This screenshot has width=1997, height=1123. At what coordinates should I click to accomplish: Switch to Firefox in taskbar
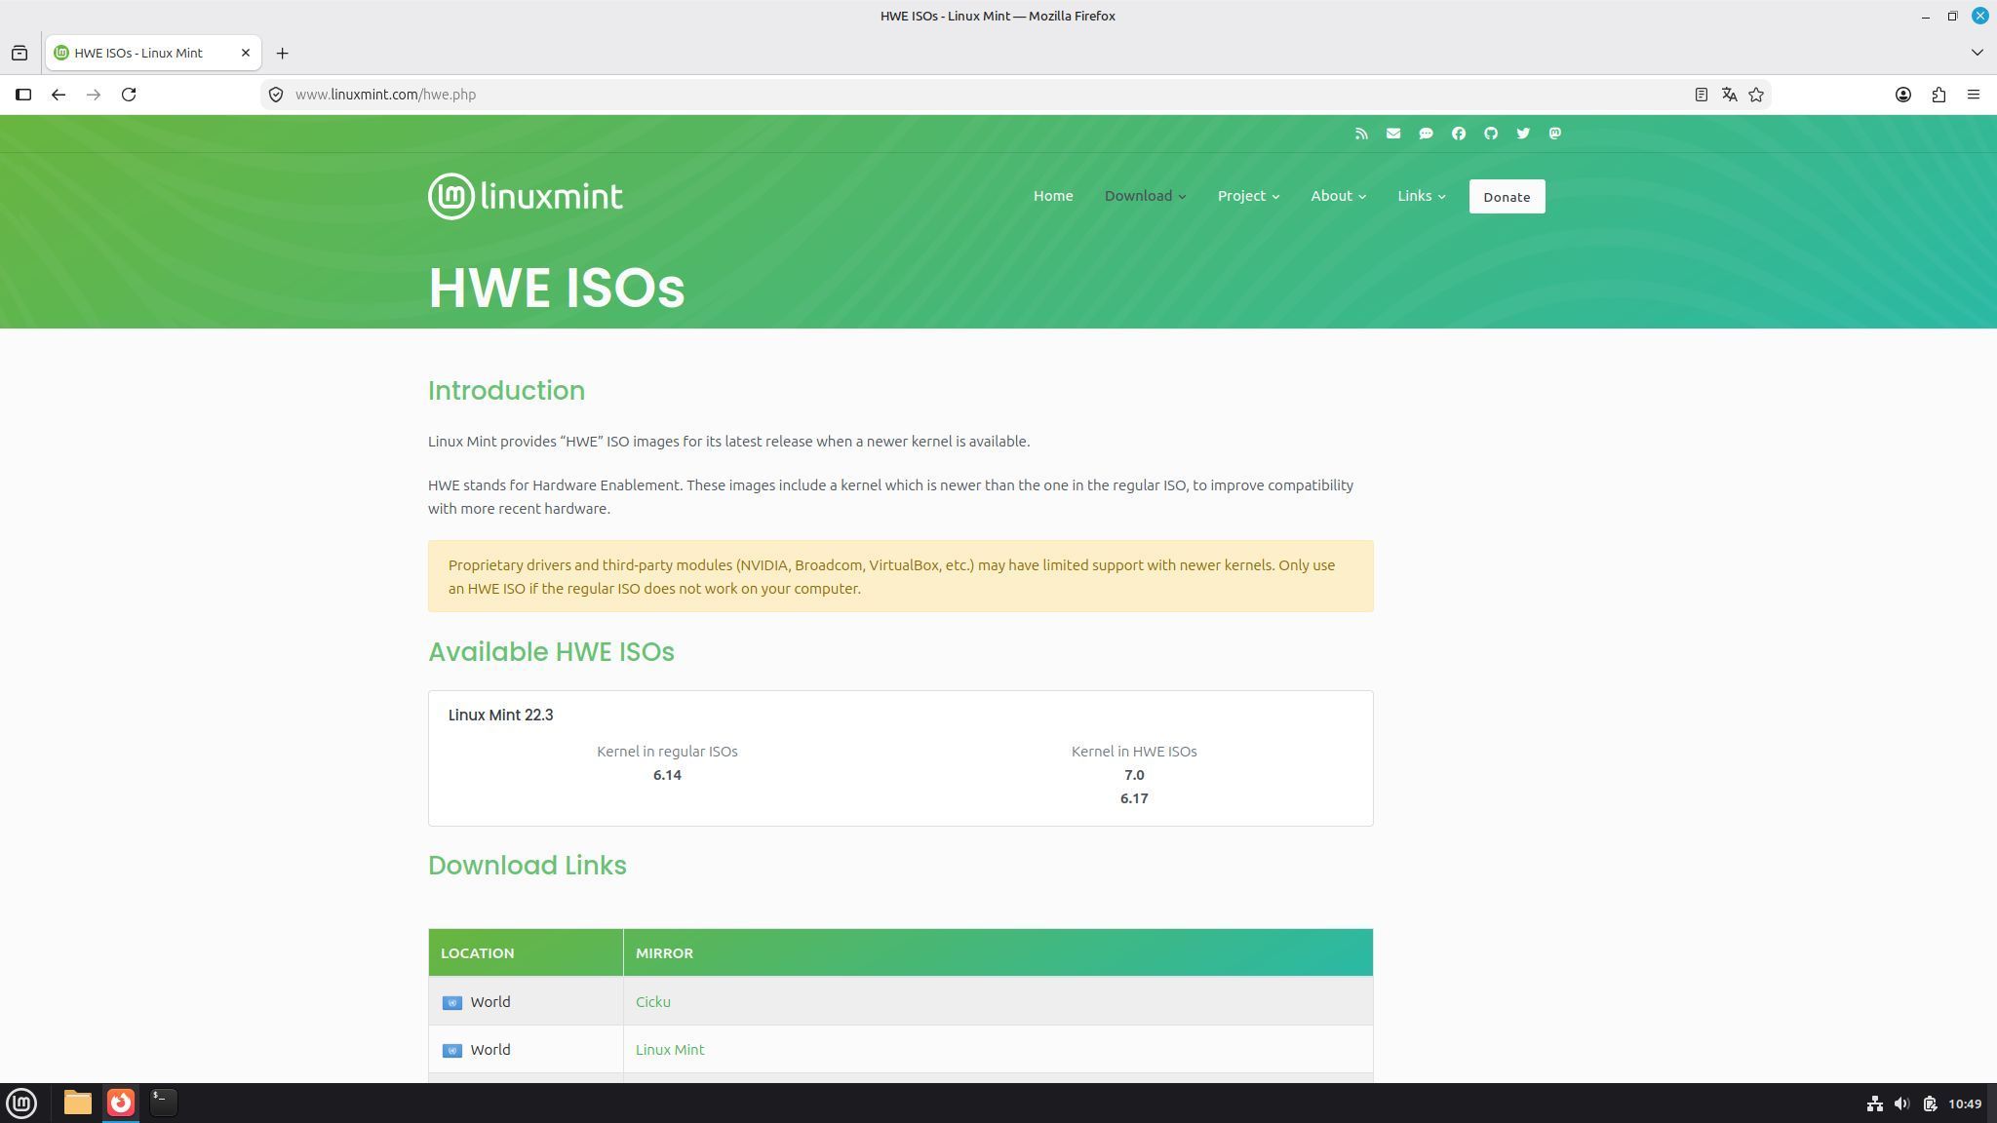click(121, 1103)
